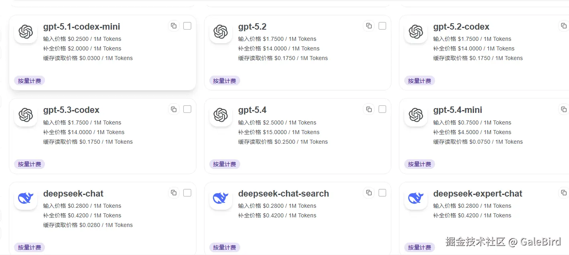569x255 pixels.
Task: Select gpt-5.4-mini cache read price $0.0750 line
Action: point(478,142)
